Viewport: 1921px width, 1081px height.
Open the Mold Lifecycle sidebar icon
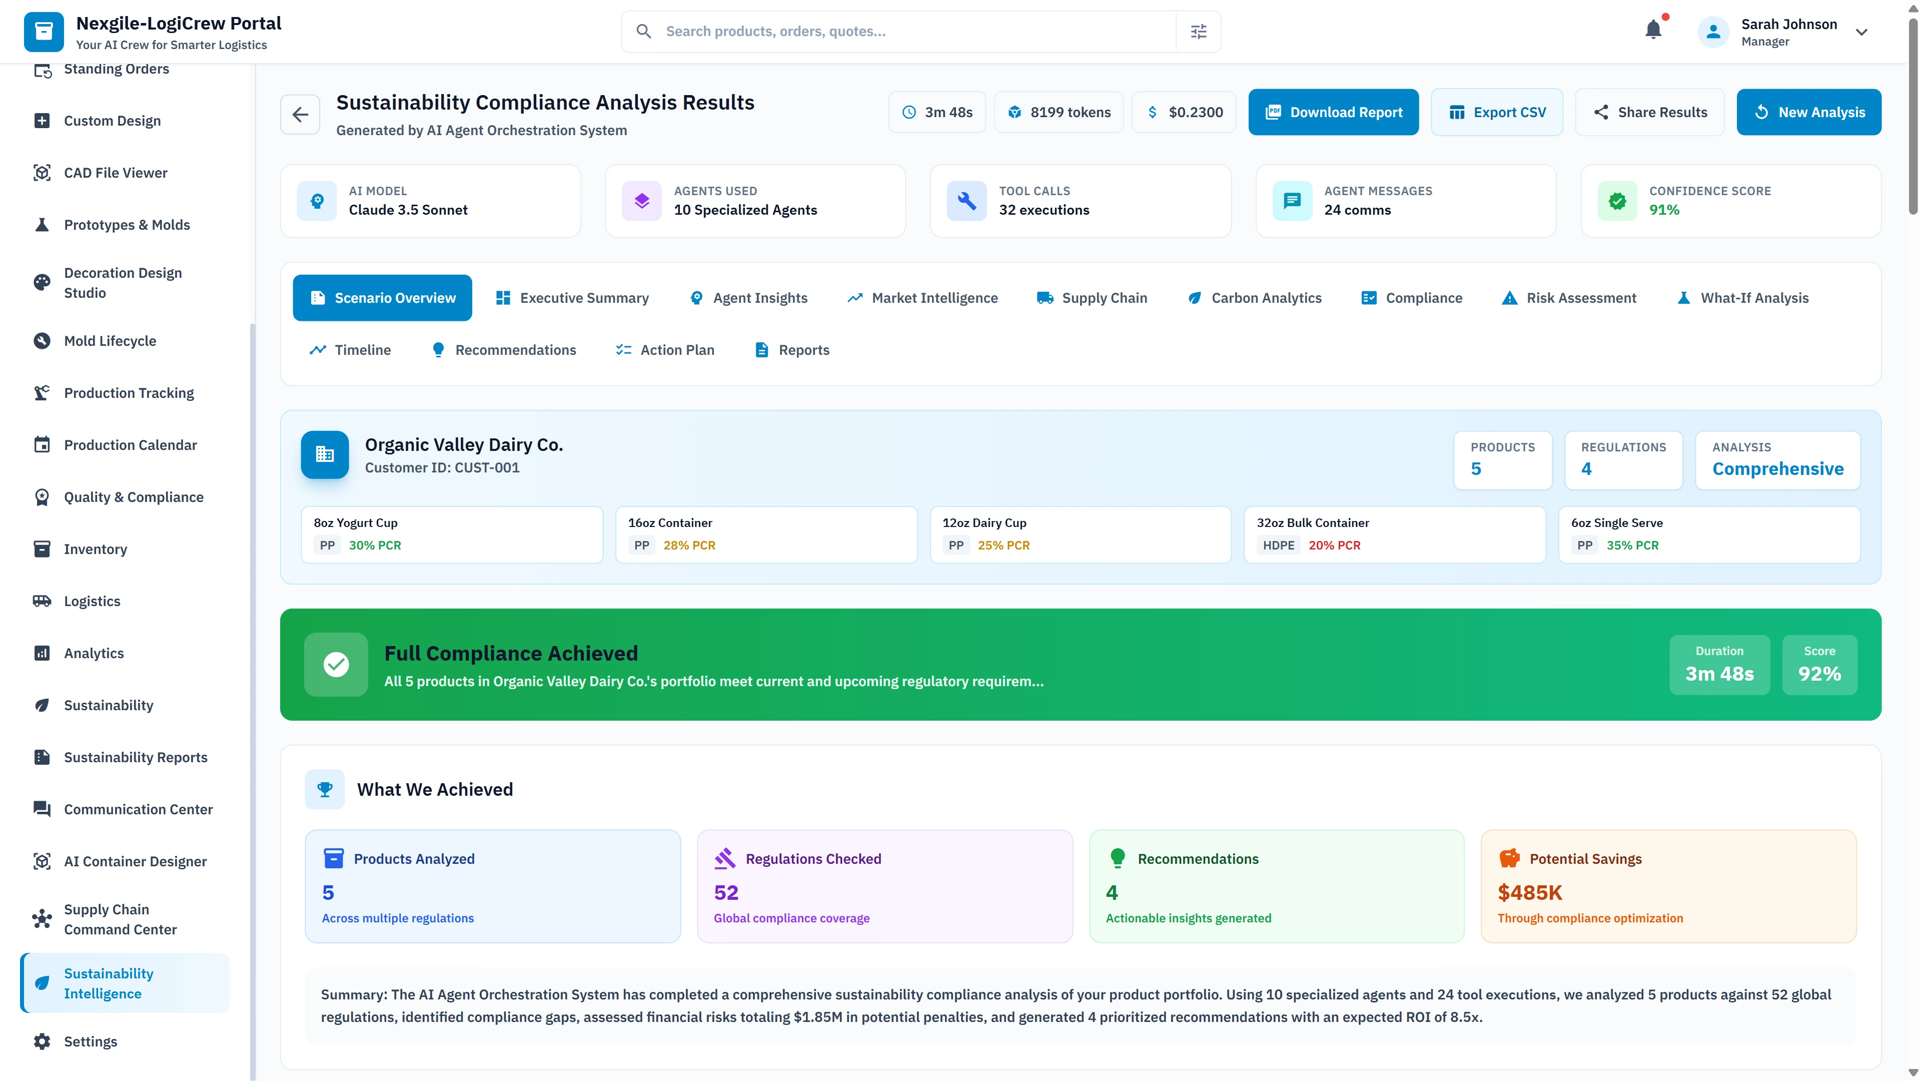[x=43, y=340]
